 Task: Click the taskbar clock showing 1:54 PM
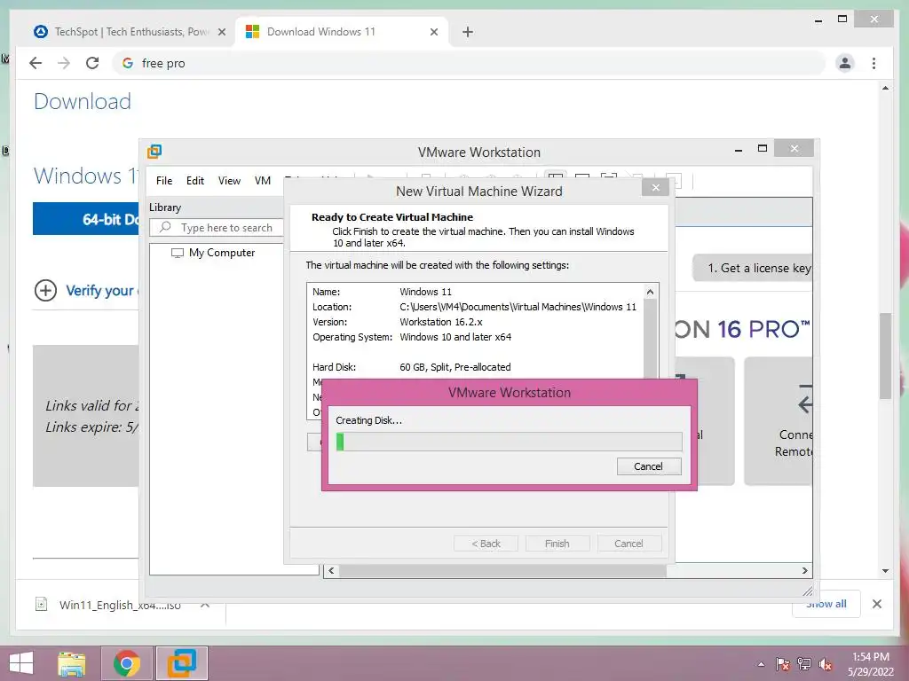871,664
